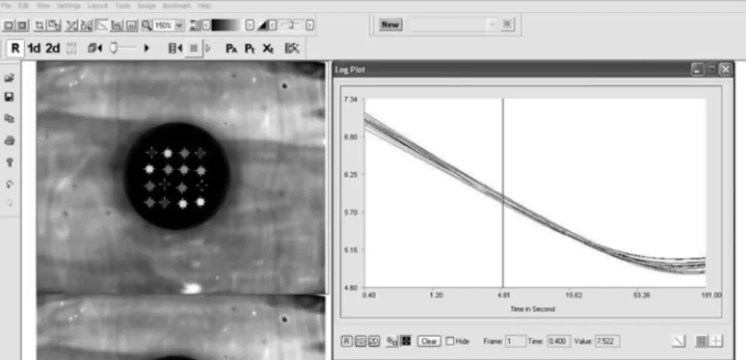Switch main view to 2d derivative mode
This screenshot has width=746, height=360.
(52, 48)
